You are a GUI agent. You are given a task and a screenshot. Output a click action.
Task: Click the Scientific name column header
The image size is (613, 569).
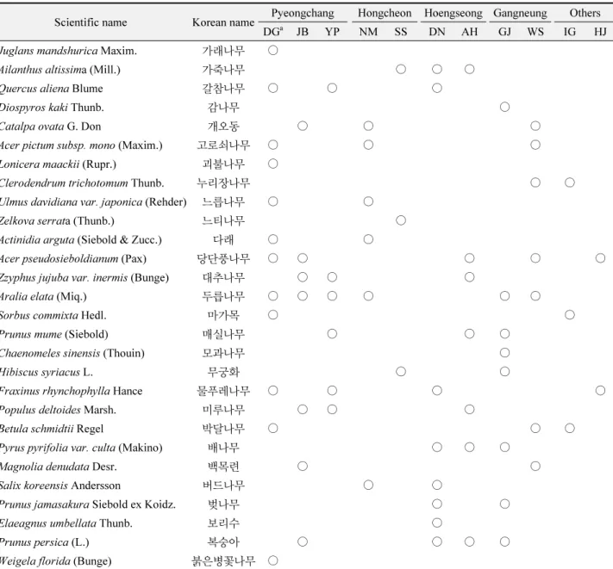pos(91,22)
